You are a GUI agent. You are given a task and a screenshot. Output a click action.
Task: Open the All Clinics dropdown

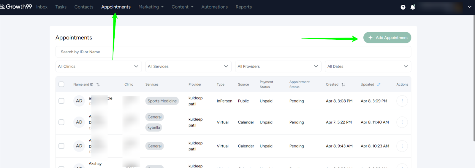point(99,66)
